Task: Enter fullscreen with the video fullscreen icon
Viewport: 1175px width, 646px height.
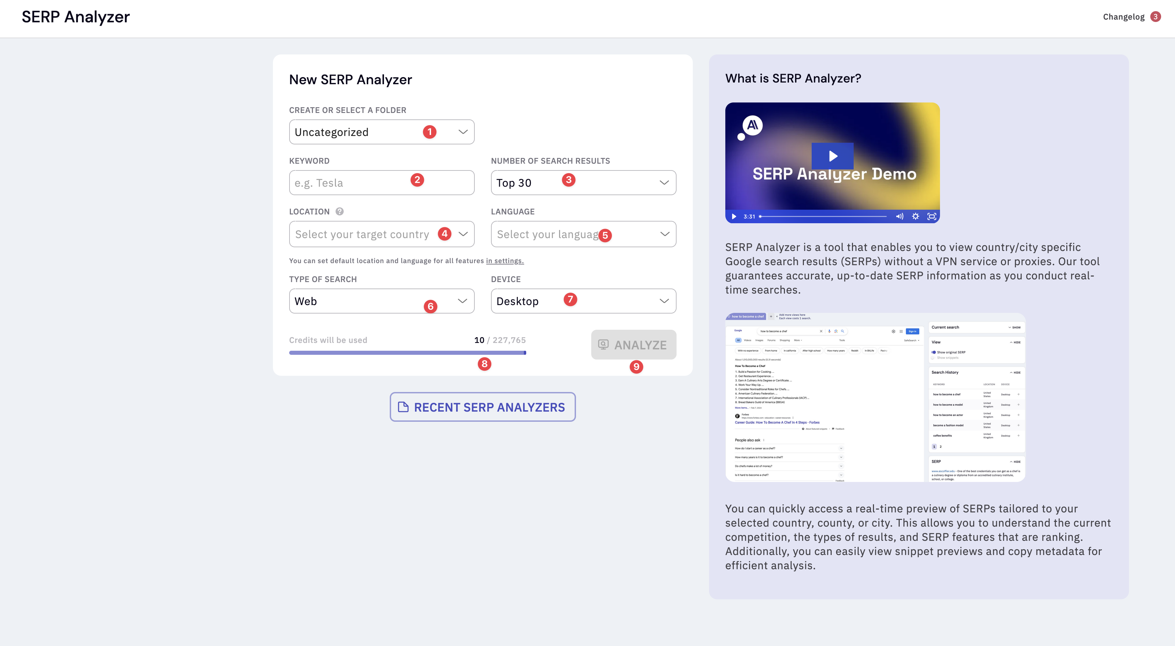Action: [x=932, y=216]
